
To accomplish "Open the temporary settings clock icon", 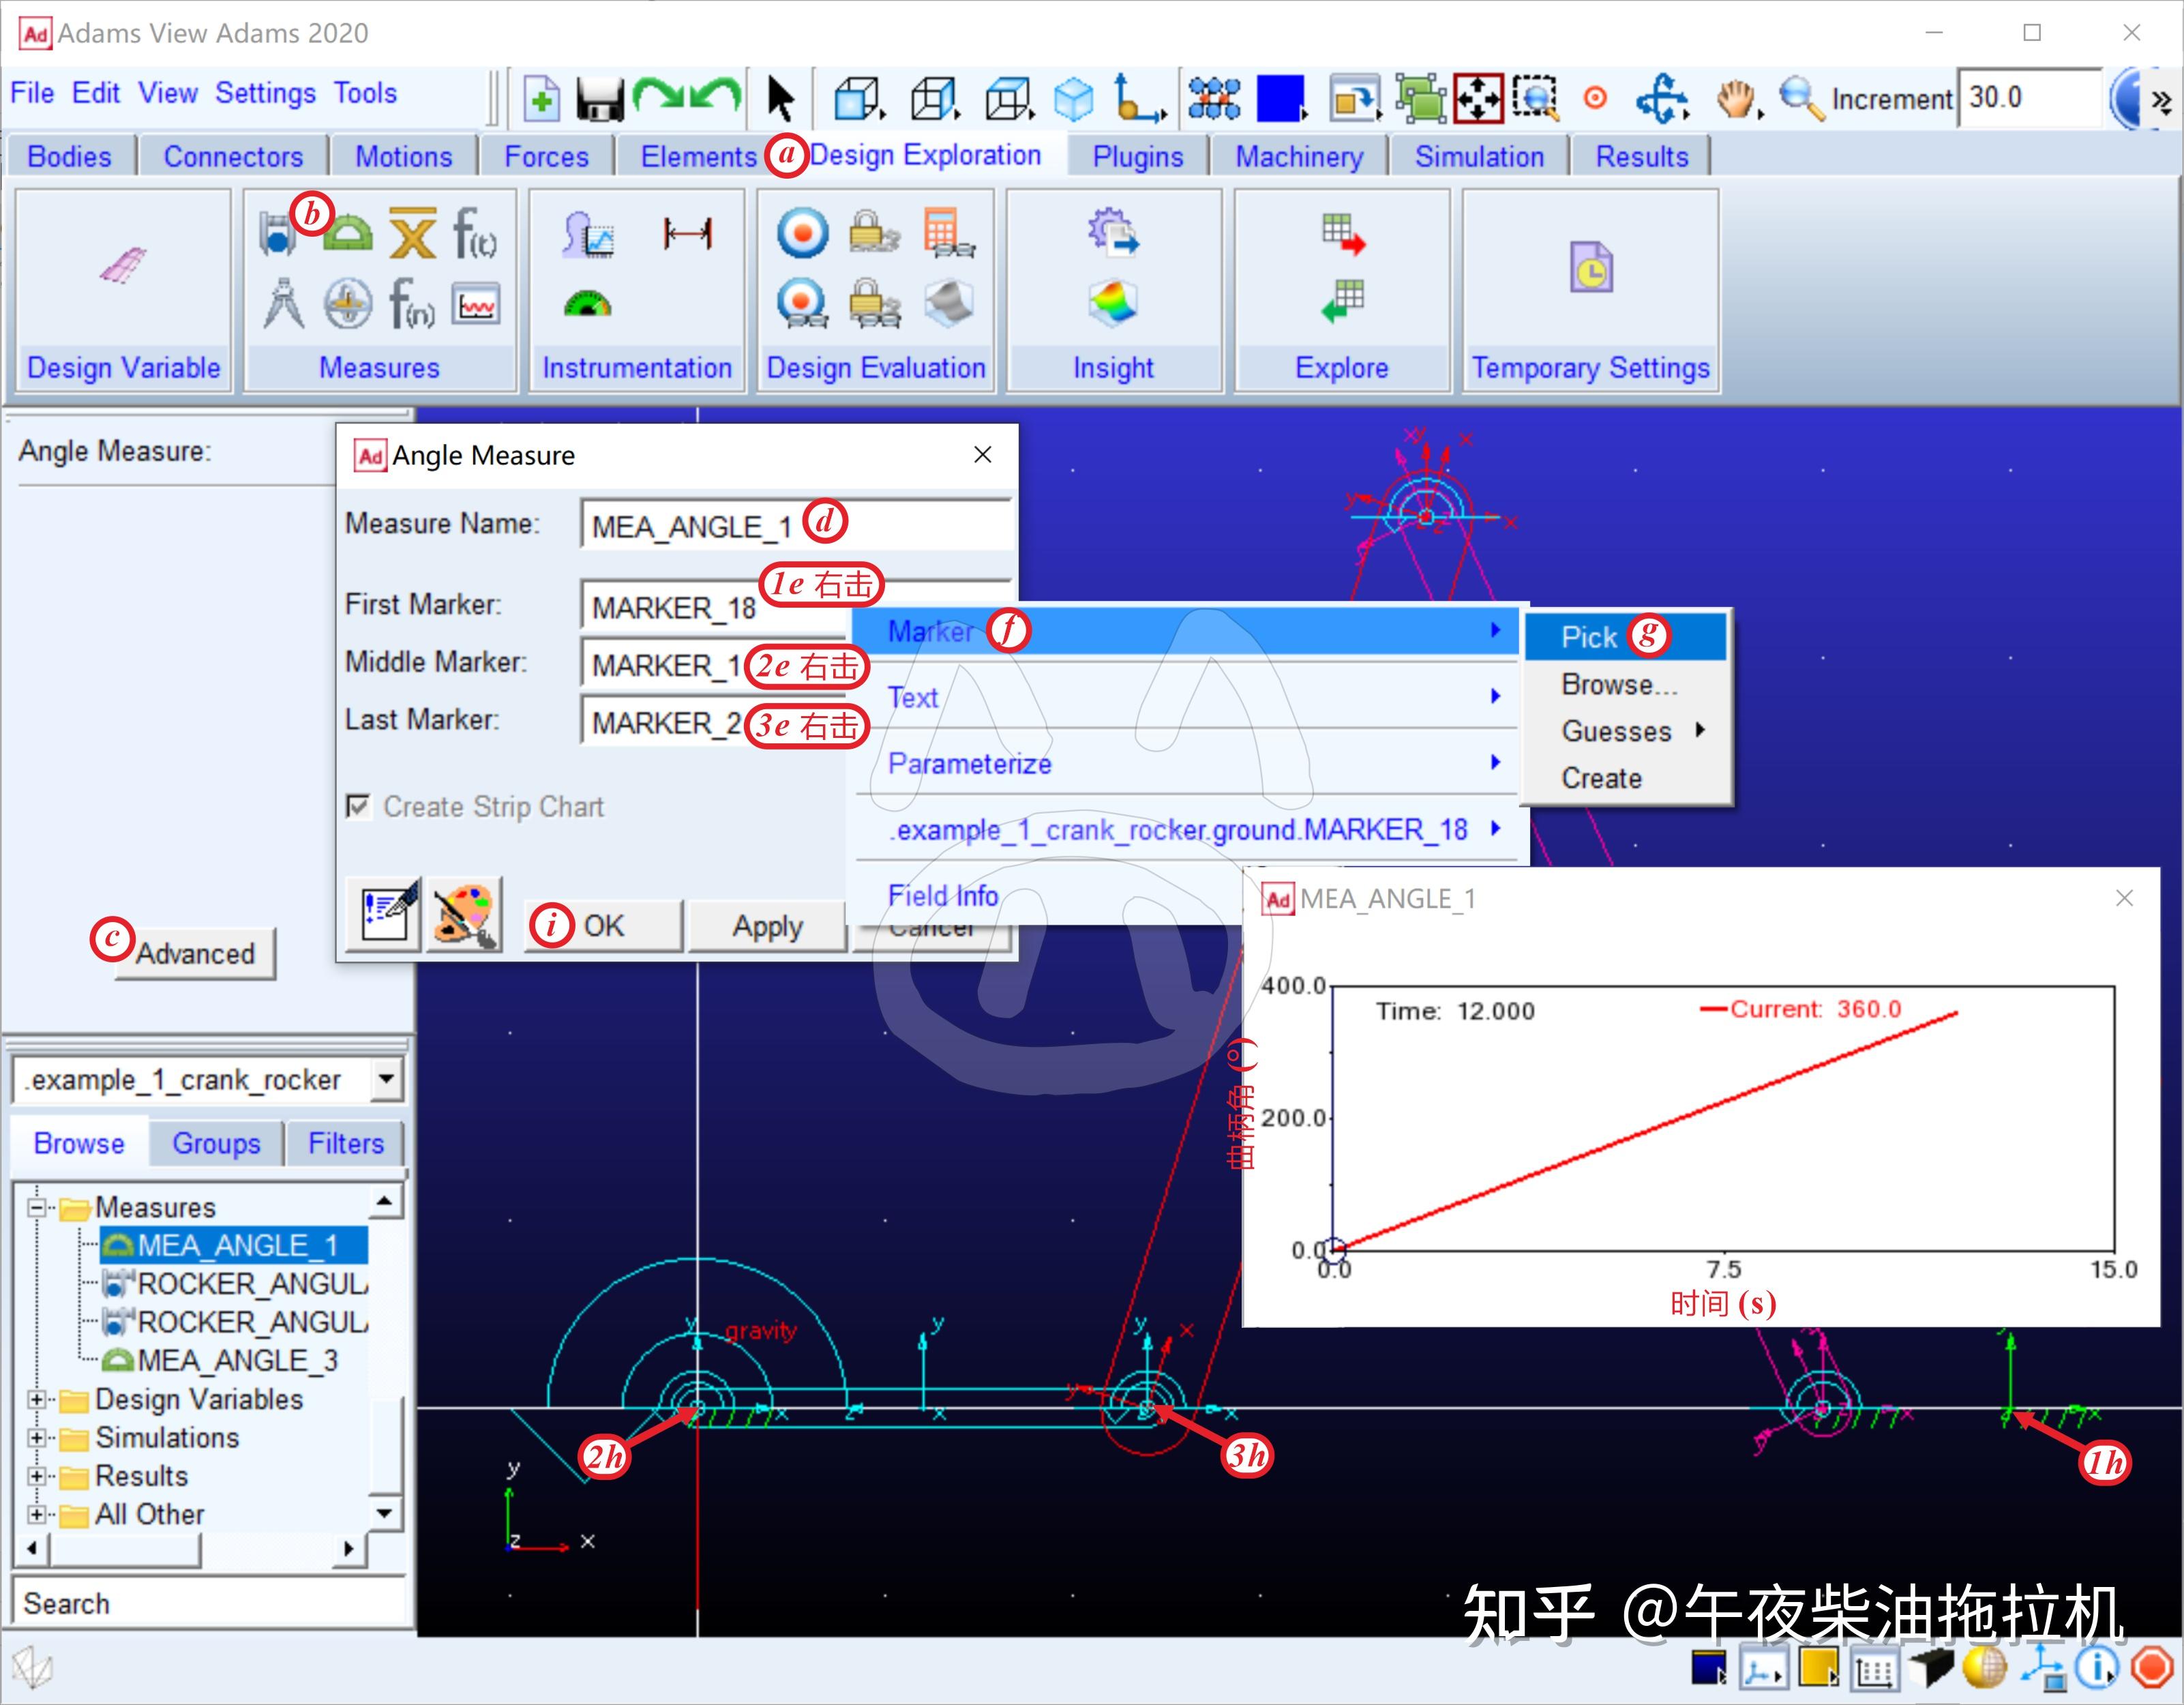I will point(1591,266).
